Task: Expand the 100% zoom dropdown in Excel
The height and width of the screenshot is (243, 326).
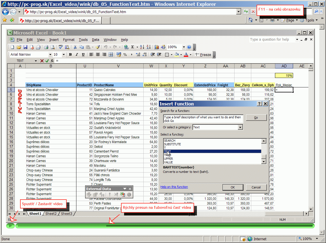Action: click(x=184, y=47)
